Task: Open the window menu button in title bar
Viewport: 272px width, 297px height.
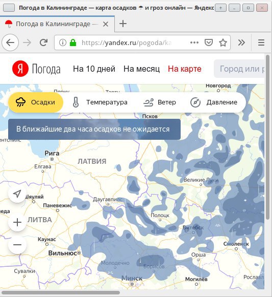Action: click(9, 8)
